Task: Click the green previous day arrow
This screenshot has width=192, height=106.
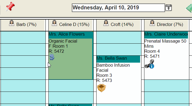Action: click(x=189, y=8)
